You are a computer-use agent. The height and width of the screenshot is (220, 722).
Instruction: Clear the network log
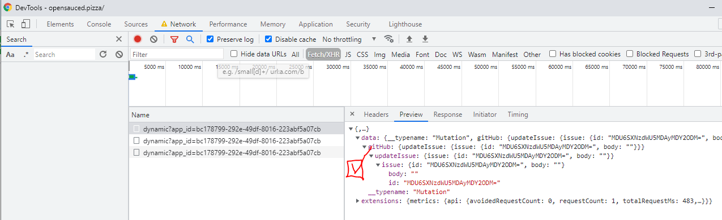[x=153, y=39]
